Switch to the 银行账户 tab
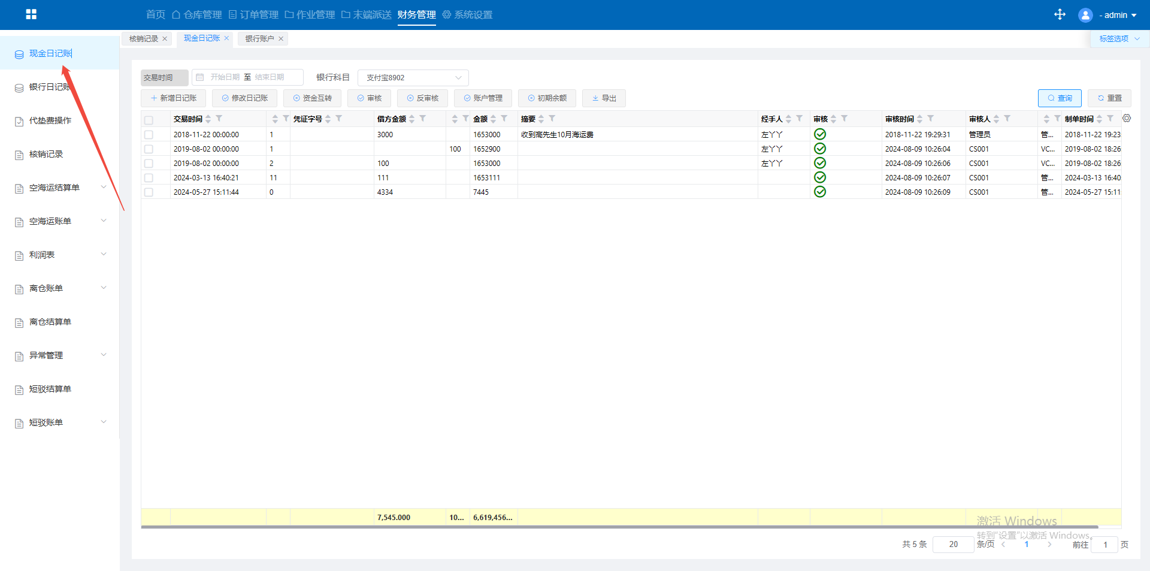This screenshot has width=1150, height=571. point(259,39)
